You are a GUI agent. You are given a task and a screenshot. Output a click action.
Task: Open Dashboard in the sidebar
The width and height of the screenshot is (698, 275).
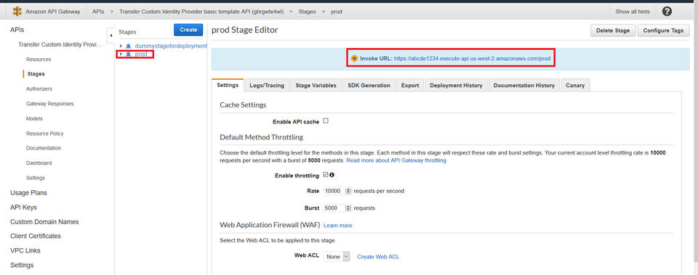(39, 163)
